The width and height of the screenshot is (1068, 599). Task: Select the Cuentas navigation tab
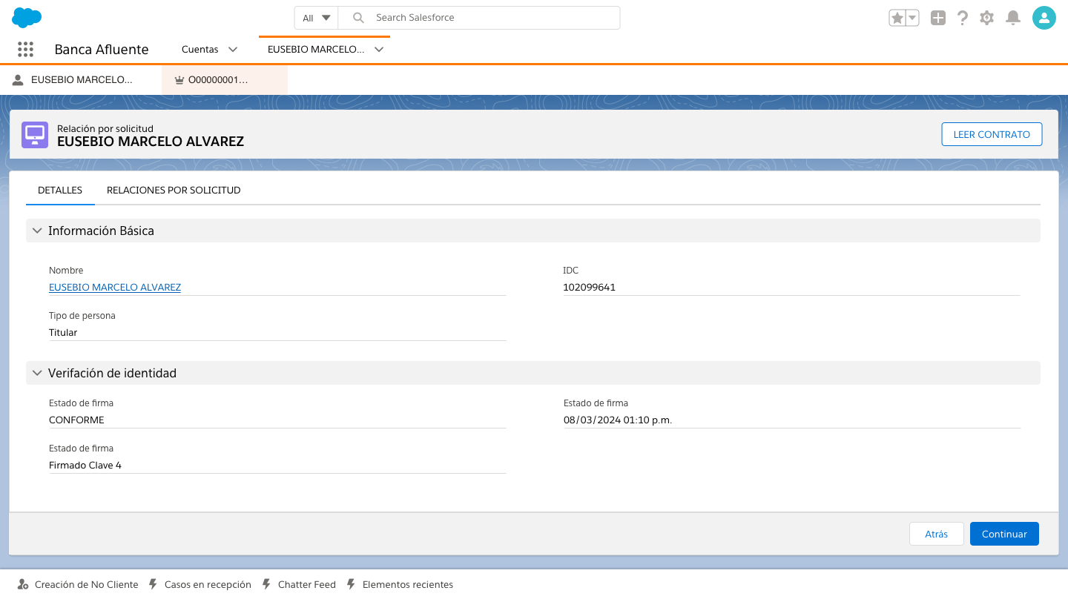200,50
